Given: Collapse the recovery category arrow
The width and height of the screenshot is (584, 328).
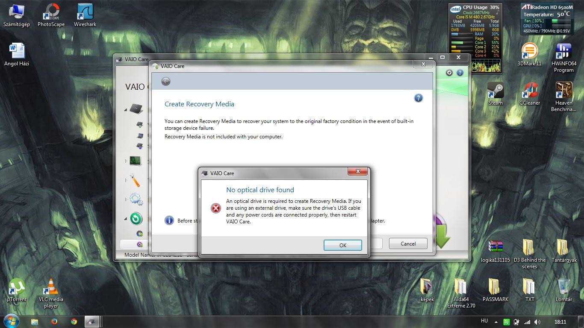Looking at the screenshot, I should 126,219.
